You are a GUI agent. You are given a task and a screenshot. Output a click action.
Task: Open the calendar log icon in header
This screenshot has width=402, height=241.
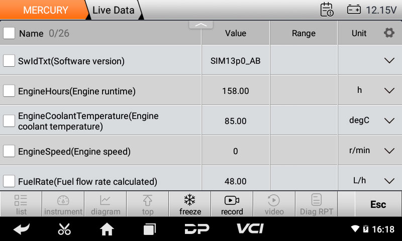coord(327,10)
